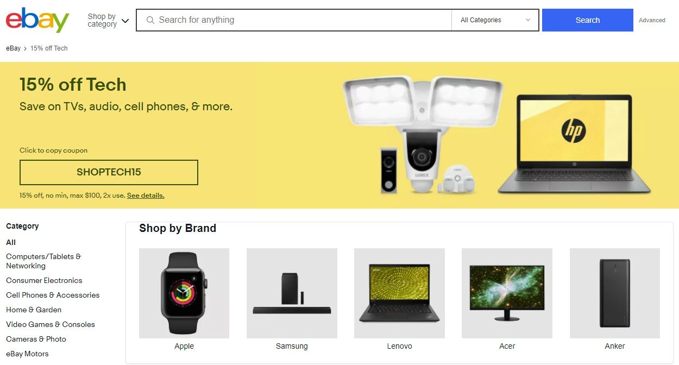This screenshot has width=679, height=365.
Task: Open the All Categories dropdown
Action: (495, 20)
